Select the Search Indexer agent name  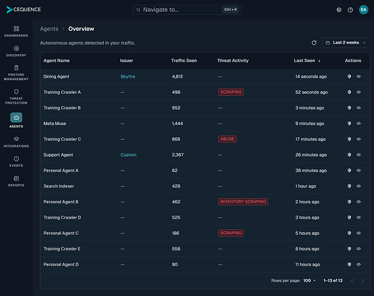(x=59, y=186)
